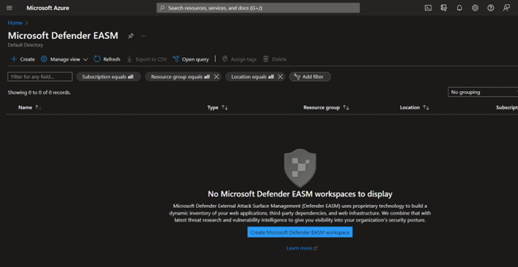Remove the Location filter pill

tap(280, 76)
